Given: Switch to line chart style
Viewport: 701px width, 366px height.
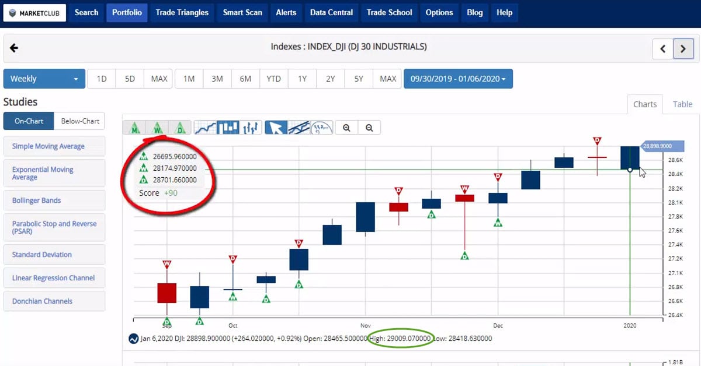Looking at the screenshot, I should tap(205, 128).
